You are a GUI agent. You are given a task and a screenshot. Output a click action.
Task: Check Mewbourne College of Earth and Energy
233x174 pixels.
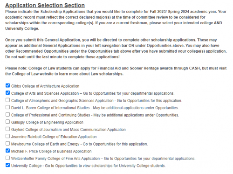click(x=7, y=143)
